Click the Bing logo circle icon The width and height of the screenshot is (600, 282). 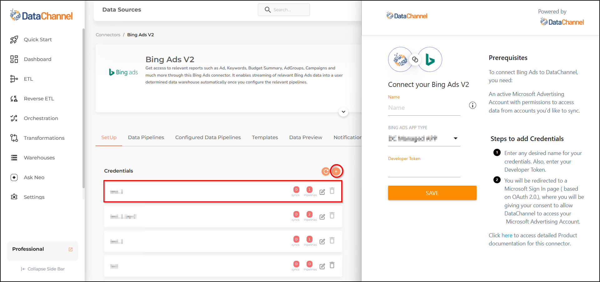click(x=430, y=59)
